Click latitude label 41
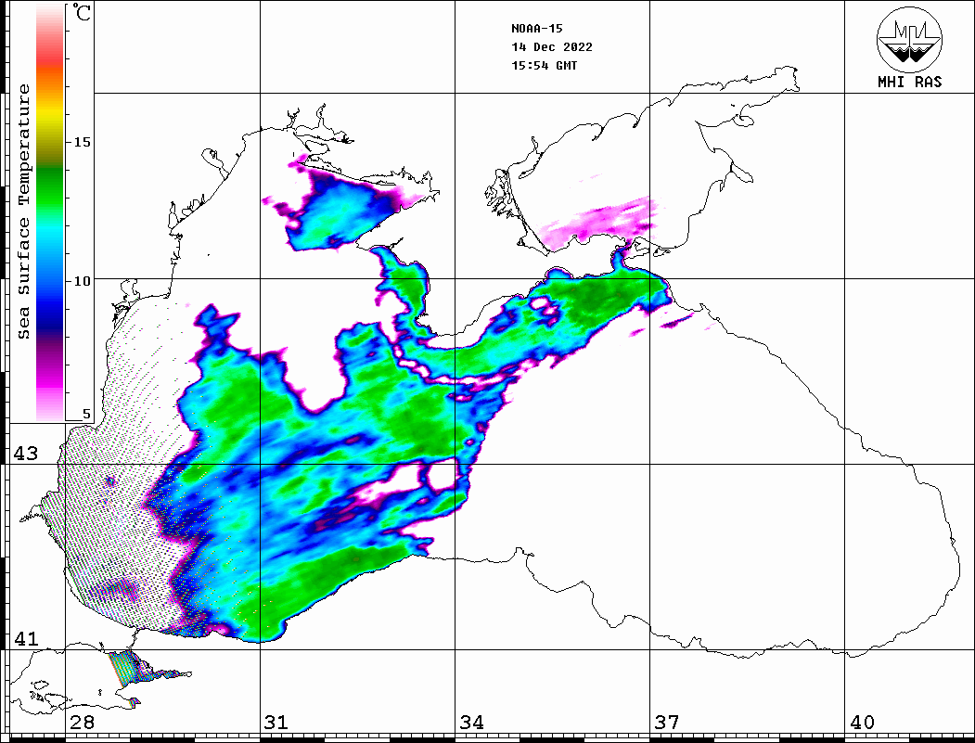 point(25,638)
